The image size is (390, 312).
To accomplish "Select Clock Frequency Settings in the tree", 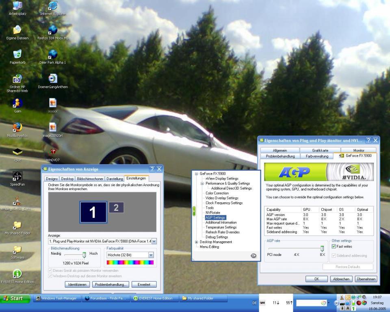I will coord(224,203).
